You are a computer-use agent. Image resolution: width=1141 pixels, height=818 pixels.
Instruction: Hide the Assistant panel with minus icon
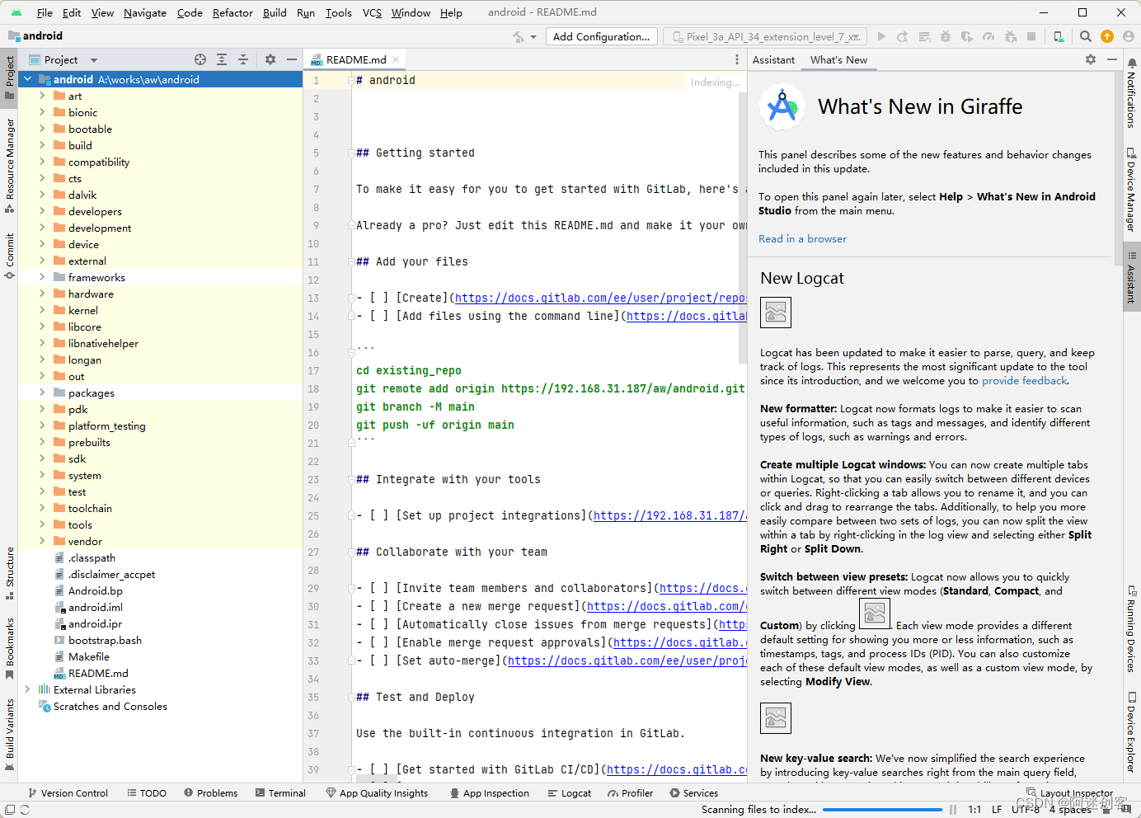[1111, 59]
